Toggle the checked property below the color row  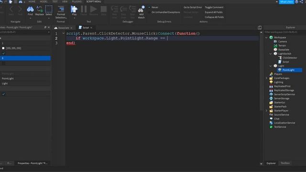click(x=3, y=53)
